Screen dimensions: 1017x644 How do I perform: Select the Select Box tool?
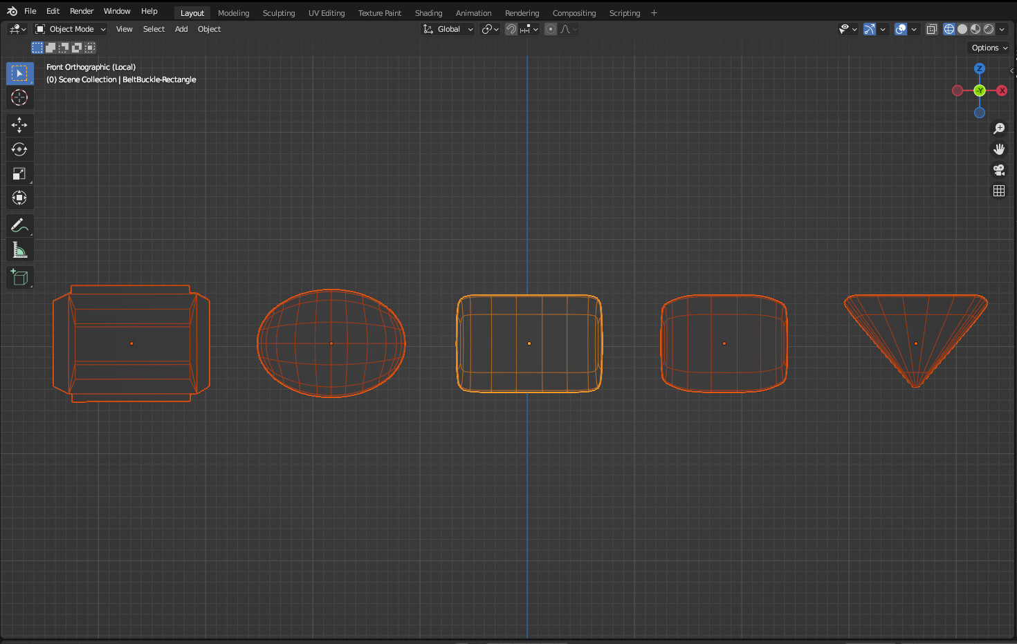point(19,73)
